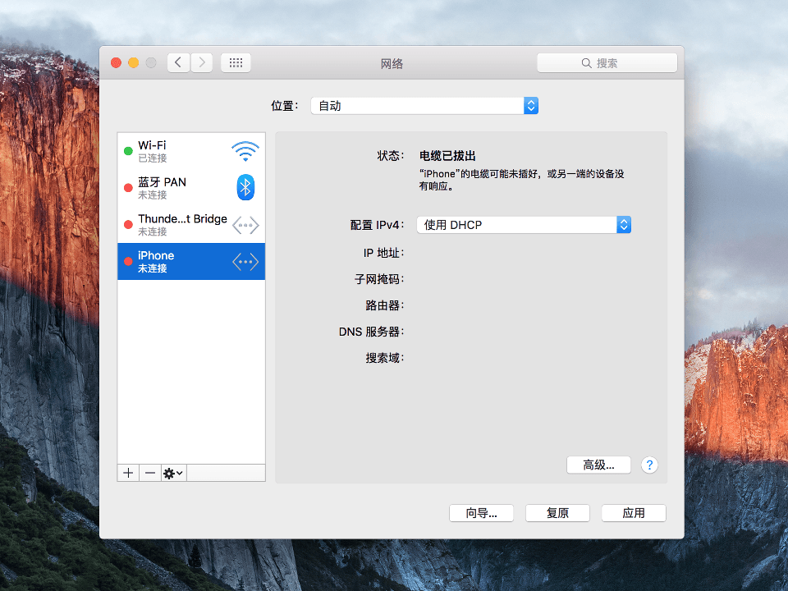Image resolution: width=788 pixels, height=591 pixels.
Task: Click the iPhone cable connection icon
Action: [x=245, y=261]
